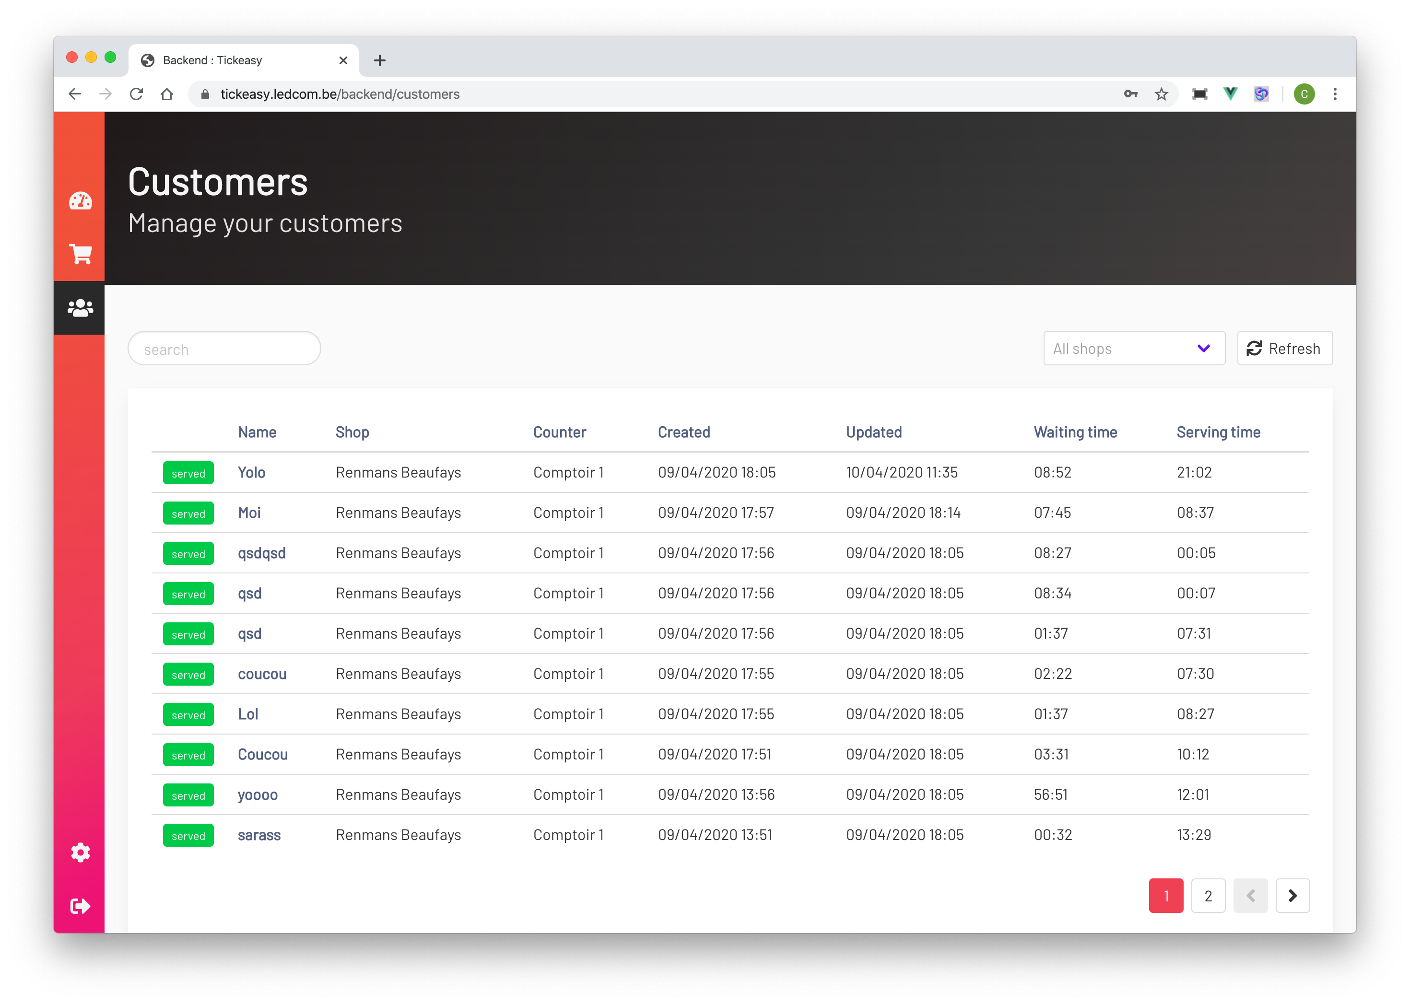Click the browser reload icon
The height and width of the screenshot is (1004, 1410).
pos(136,94)
